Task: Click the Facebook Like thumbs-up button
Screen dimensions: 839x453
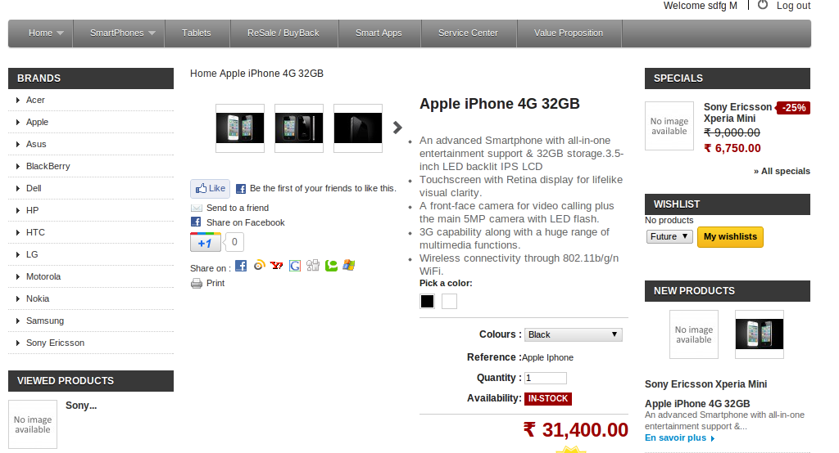Action: (x=211, y=189)
